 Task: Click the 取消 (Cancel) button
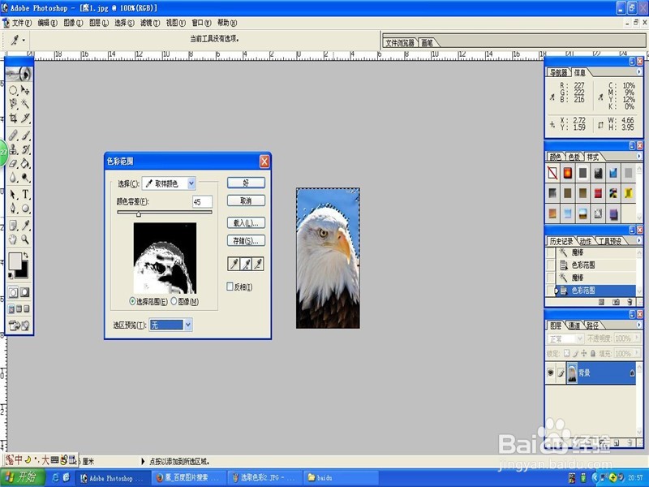pos(246,200)
